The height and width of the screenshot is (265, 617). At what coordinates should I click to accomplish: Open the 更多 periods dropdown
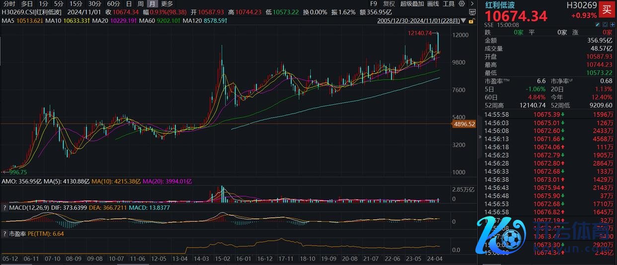tap(167, 4)
